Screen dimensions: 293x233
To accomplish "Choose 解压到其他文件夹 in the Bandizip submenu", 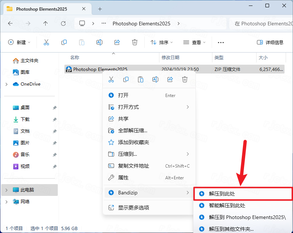I will coord(243,229).
